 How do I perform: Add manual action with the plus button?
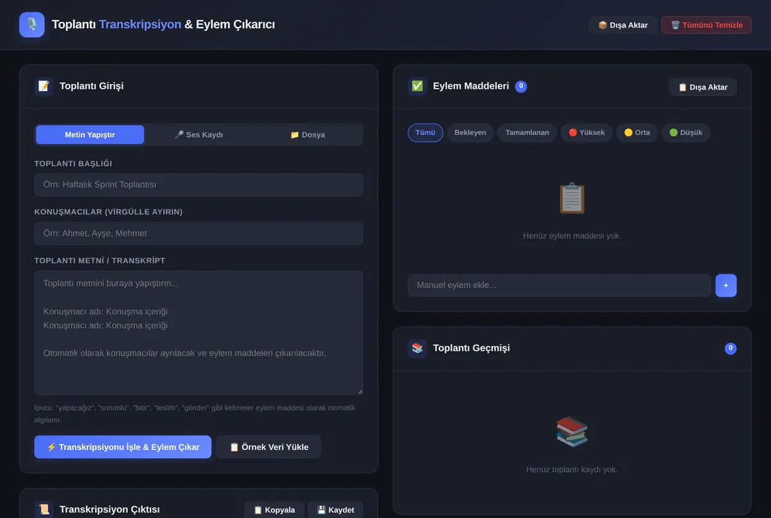(726, 285)
